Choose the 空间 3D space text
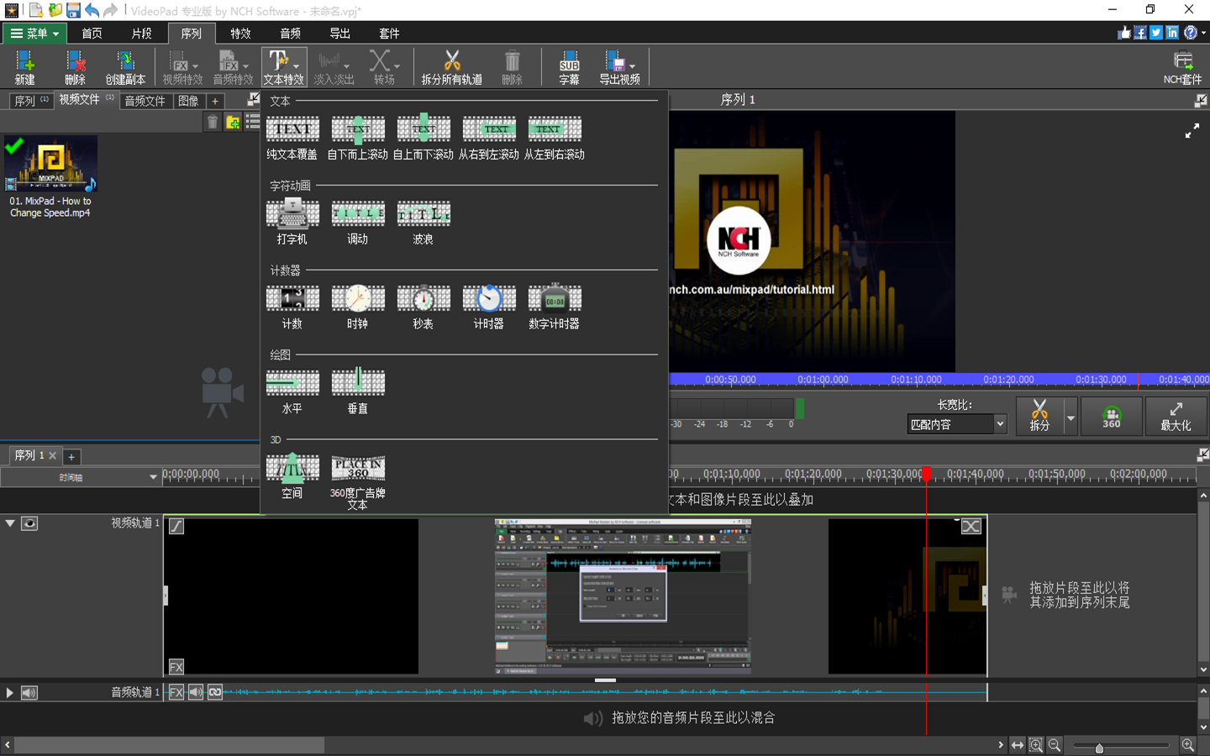 click(x=292, y=477)
